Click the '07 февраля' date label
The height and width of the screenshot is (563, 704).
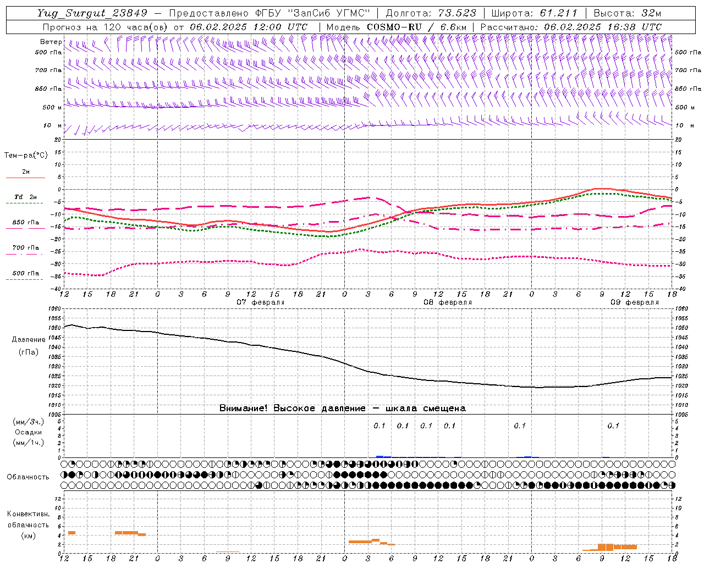coord(261,302)
